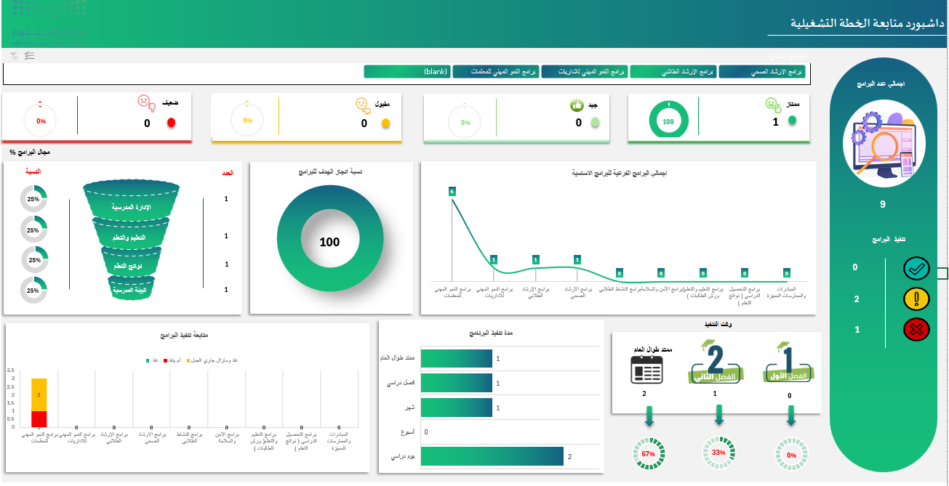
Task: Click the green checkmark completed icon
Action: (x=916, y=268)
